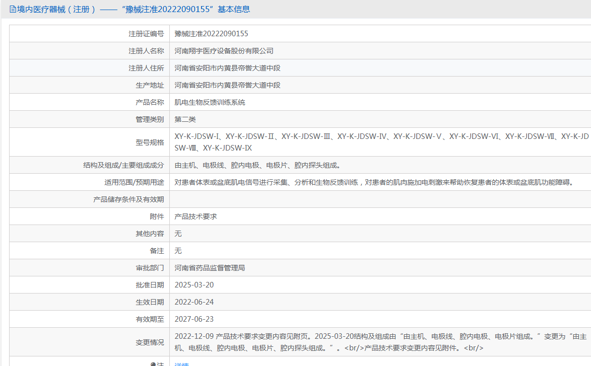Click the 批准日期 label
Viewport: 591px width, 366px height.
point(150,285)
